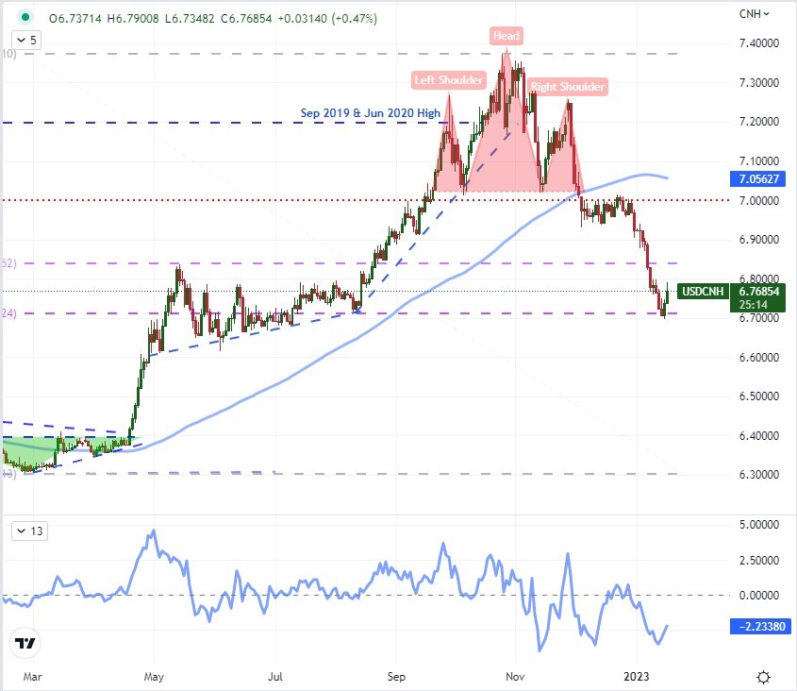
Task: Click the Sep 2019 & Jun 2020 High text
Action: pos(370,113)
